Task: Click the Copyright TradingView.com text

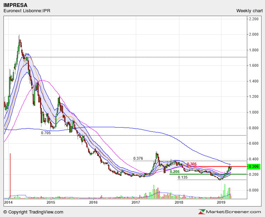Action: pos(33,212)
